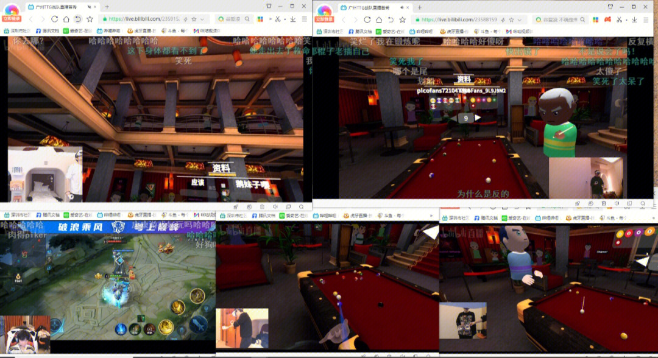Click the undo/restore arrow in the top-right browser
This screenshot has height=358, width=658.
click(391, 19)
